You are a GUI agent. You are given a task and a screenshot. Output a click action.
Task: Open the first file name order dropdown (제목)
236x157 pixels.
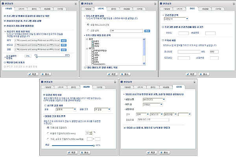(x=142, y=115)
